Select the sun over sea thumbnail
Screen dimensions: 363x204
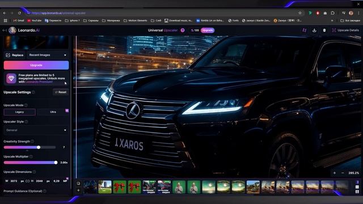(x=209, y=187)
